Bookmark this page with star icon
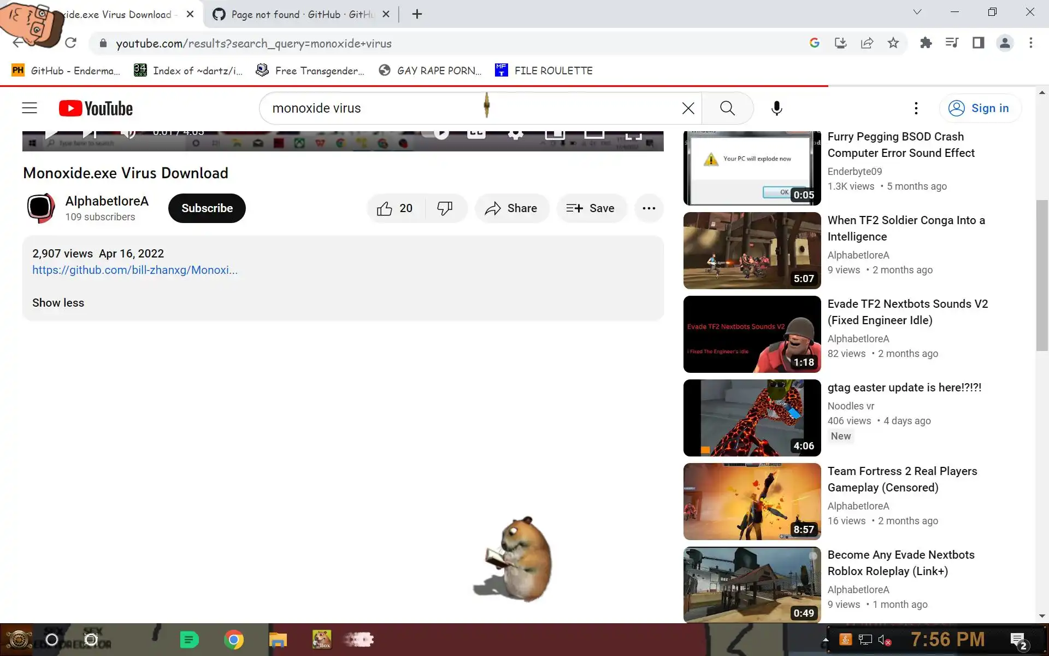Screen dimensions: 1049x656 (x=893, y=43)
